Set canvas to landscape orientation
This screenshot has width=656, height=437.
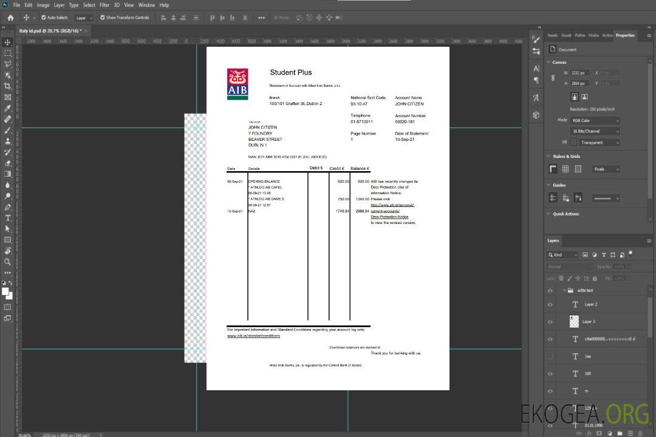pos(584,97)
